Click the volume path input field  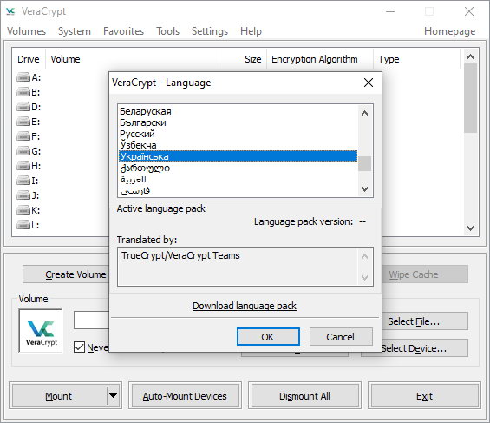(x=92, y=320)
